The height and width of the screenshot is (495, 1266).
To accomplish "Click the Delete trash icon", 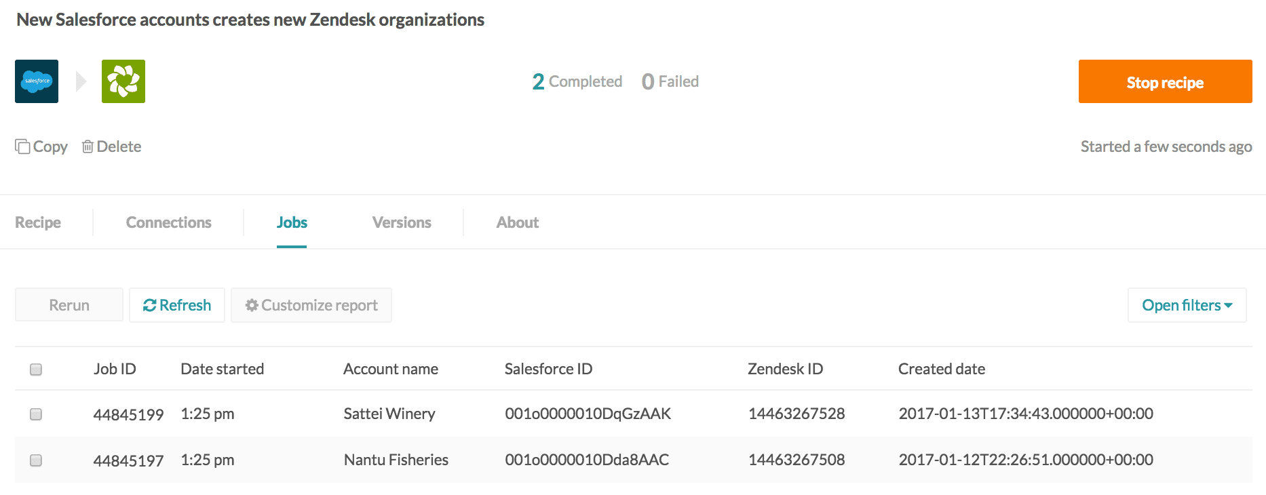I will (88, 146).
